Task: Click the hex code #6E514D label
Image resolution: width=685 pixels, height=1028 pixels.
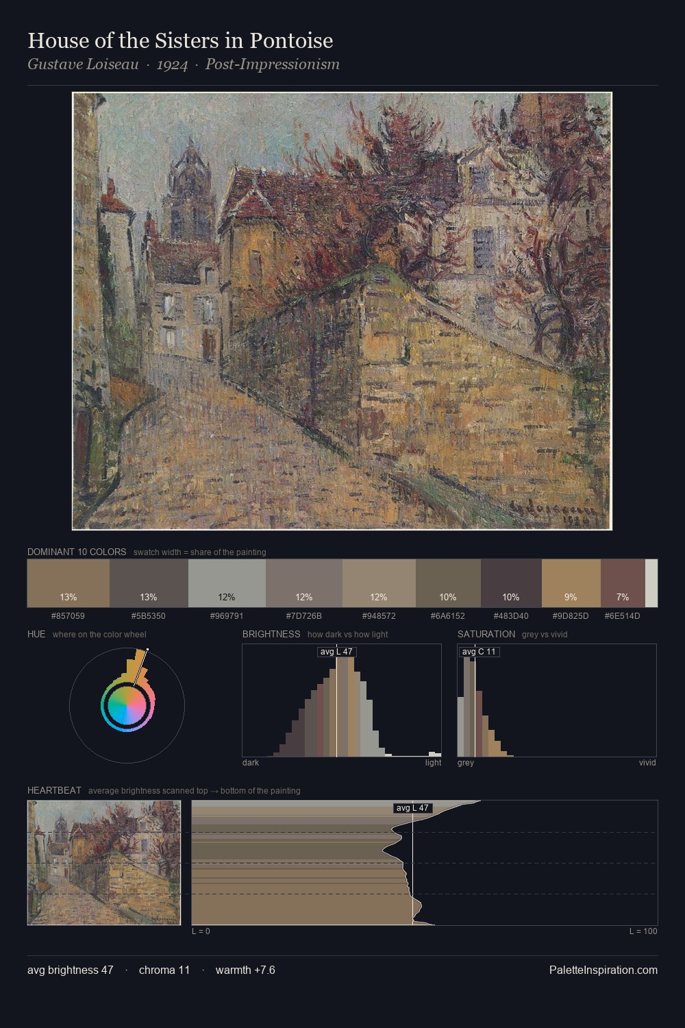Action: (x=623, y=616)
